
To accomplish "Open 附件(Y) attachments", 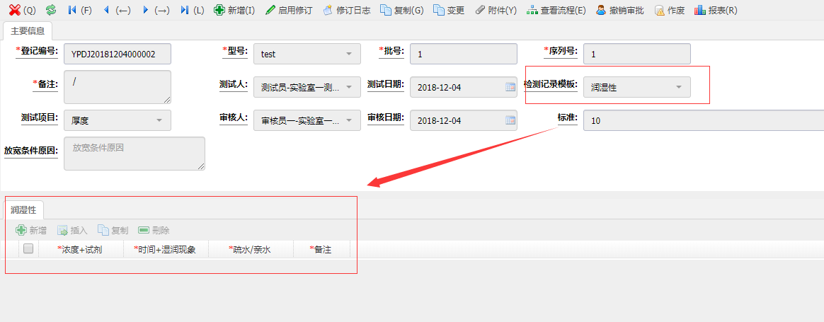I will (496, 10).
